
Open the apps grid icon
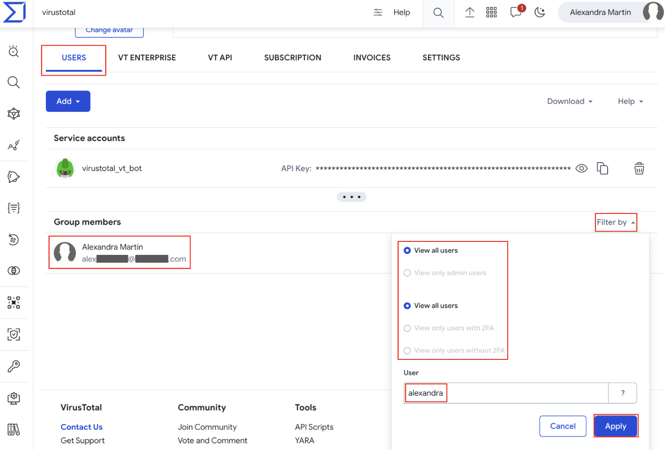tap(491, 13)
